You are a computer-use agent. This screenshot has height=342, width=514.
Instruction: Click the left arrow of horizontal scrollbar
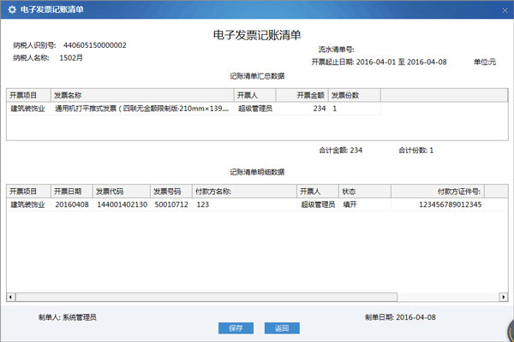coord(11,297)
